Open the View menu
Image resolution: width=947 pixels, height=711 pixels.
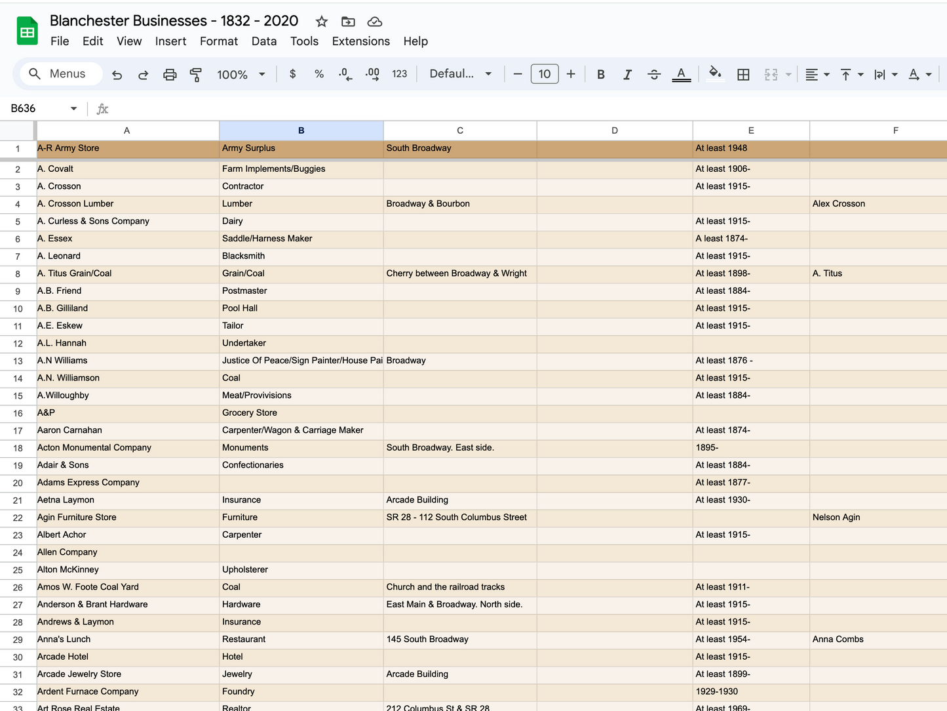(x=129, y=41)
